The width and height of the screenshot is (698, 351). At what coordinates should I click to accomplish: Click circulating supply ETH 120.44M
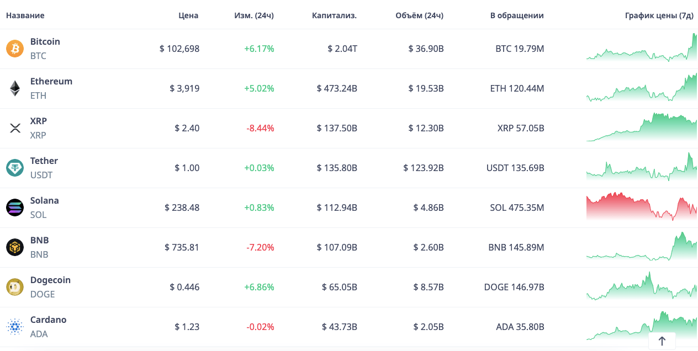pos(517,88)
